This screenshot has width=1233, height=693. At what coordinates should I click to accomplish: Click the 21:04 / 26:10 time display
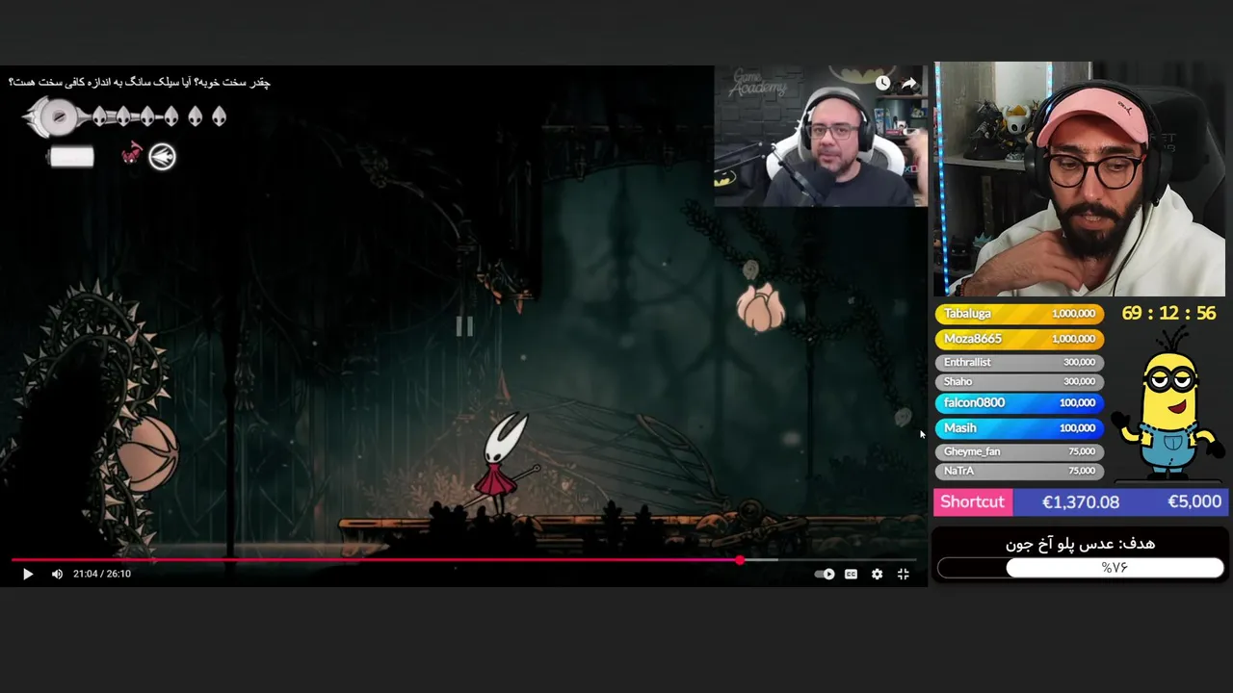point(102,574)
